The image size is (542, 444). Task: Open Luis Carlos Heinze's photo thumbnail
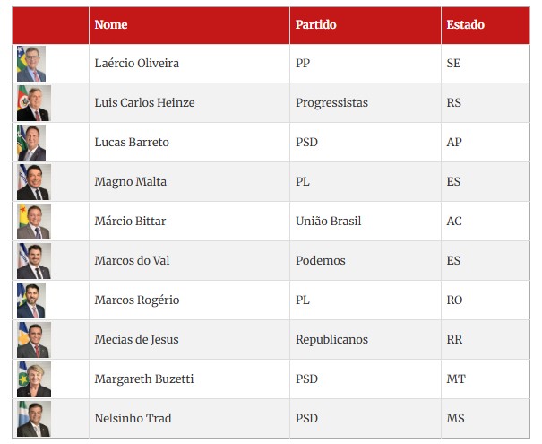tap(34, 103)
